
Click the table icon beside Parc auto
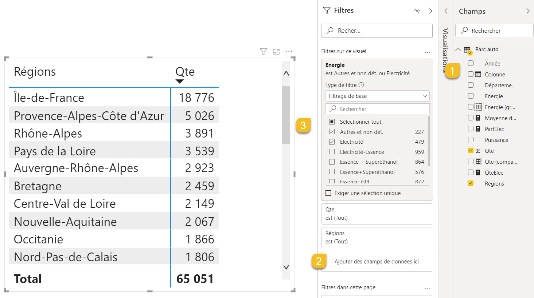click(x=468, y=49)
